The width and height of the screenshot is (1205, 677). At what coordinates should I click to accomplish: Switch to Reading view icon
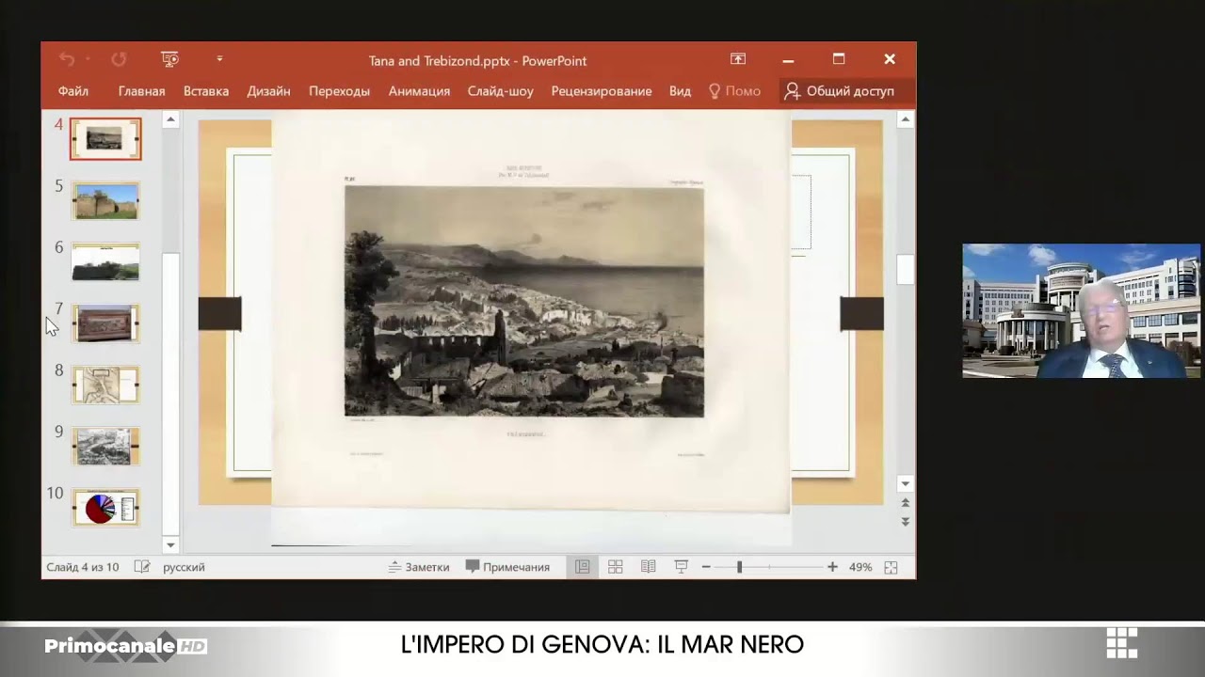pyautogui.click(x=649, y=567)
